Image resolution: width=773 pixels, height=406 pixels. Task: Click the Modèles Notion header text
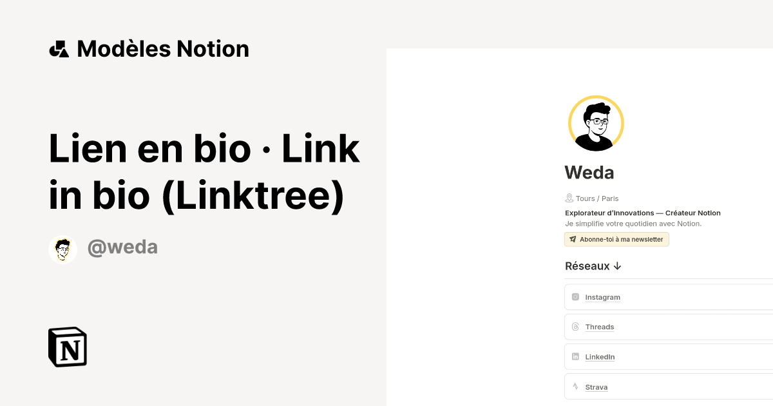(x=162, y=48)
